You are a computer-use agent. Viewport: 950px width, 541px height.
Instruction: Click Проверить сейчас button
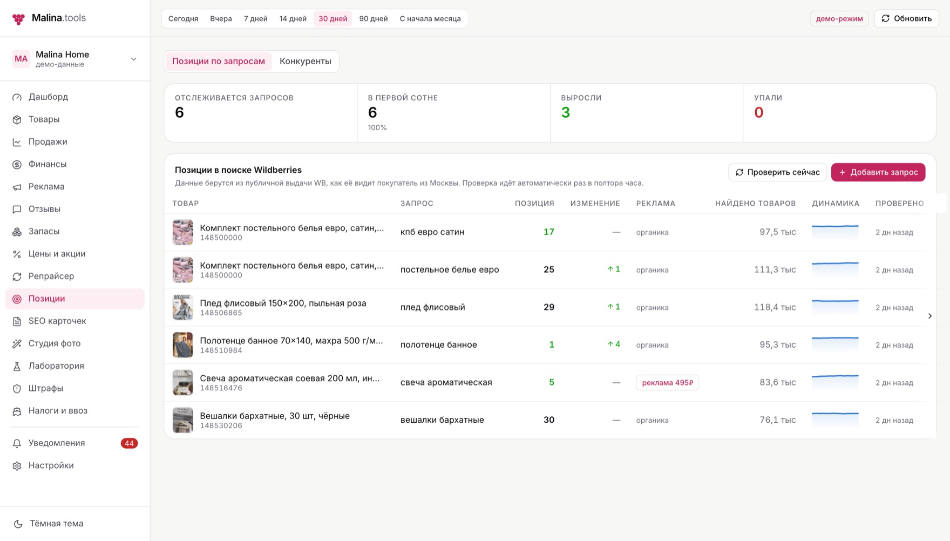(x=777, y=172)
